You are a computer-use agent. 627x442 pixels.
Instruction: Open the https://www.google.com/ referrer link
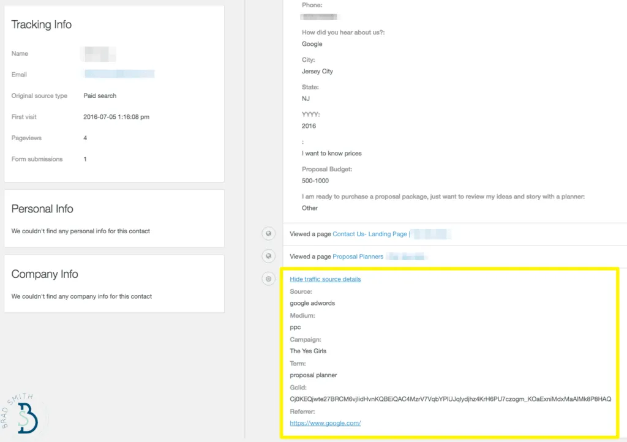tap(325, 422)
